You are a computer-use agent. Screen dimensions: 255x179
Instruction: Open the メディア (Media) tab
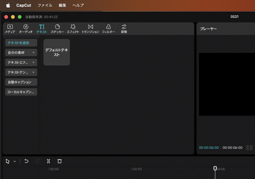tap(10, 29)
